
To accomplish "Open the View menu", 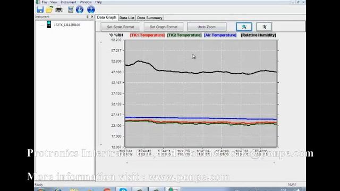I will (x=54, y=2).
